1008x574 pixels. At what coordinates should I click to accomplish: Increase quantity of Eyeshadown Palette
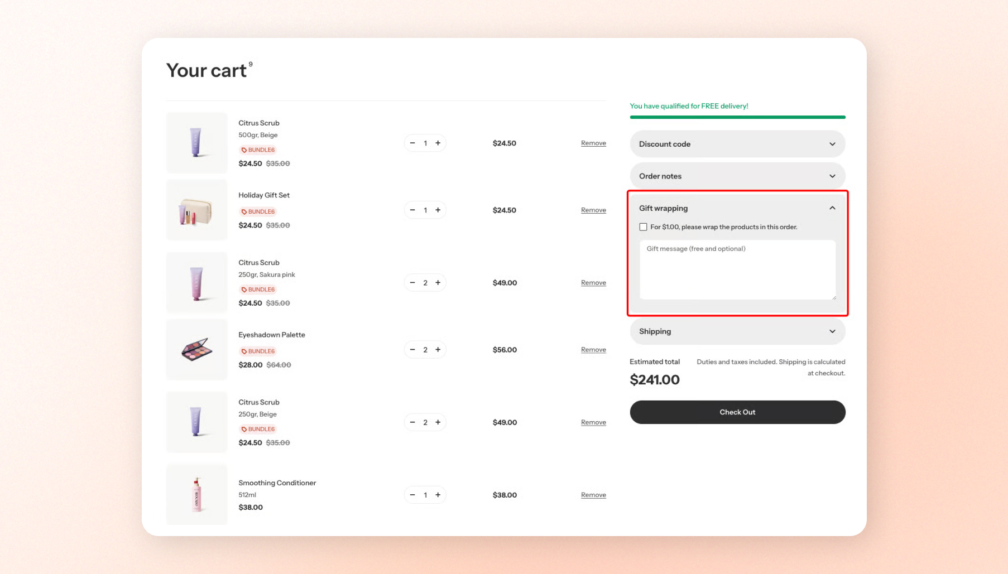click(438, 350)
